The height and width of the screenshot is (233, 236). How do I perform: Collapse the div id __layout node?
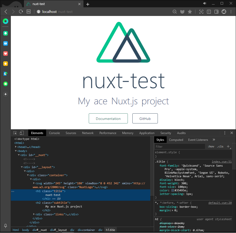(22, 167)
